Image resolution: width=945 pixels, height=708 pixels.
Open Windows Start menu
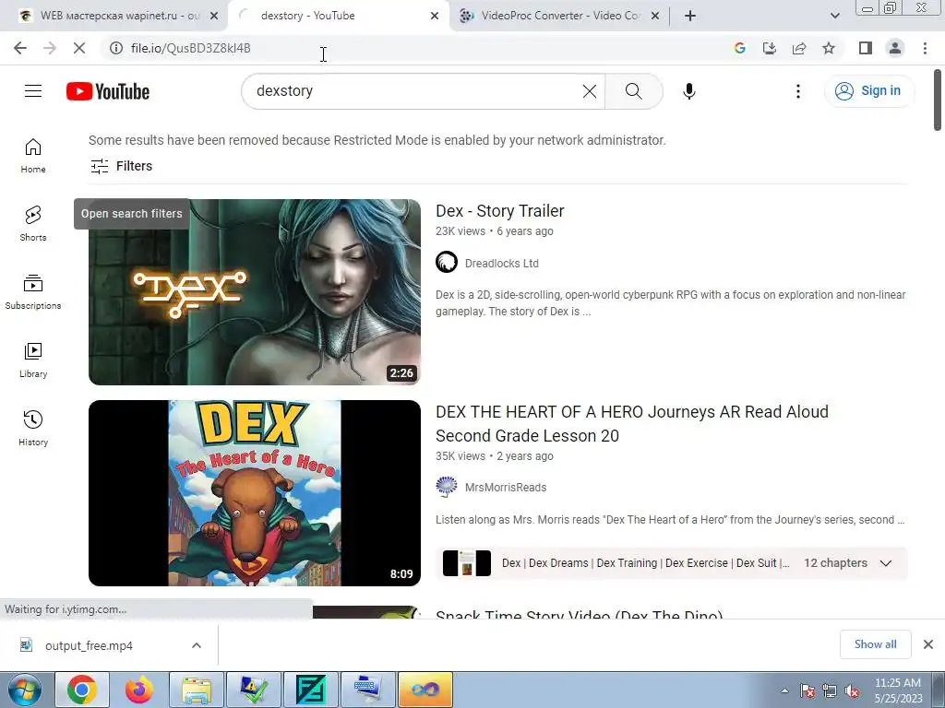[23, 690]
